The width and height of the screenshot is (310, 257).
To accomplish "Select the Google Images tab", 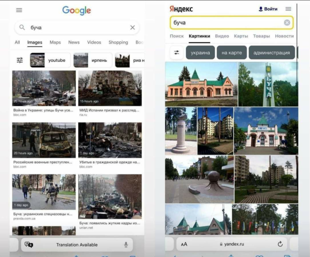I will [x=35, y=42].
